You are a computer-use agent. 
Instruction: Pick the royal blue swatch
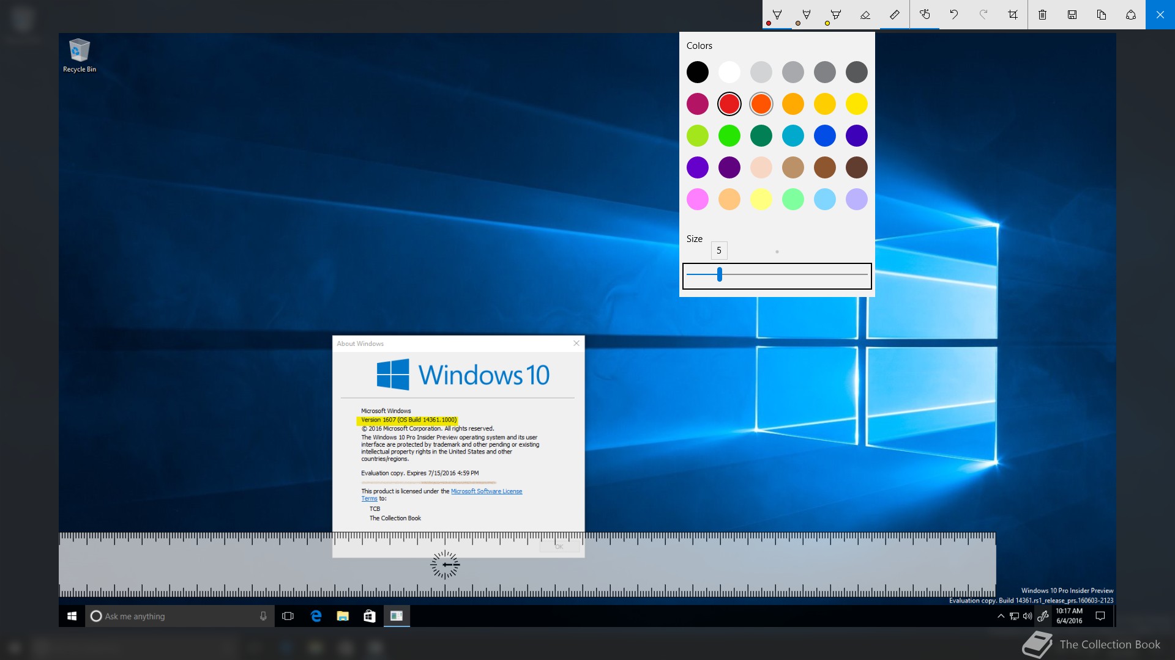point(825,136)
